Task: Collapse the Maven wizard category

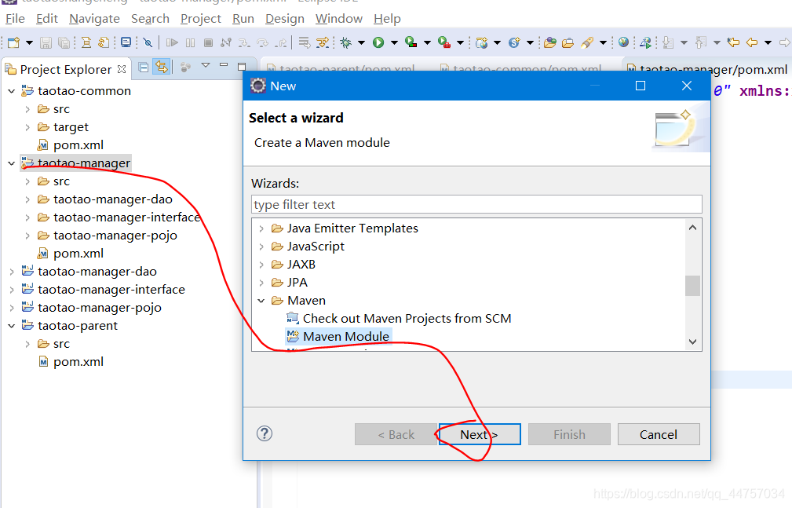Action: tap(261, 301)
